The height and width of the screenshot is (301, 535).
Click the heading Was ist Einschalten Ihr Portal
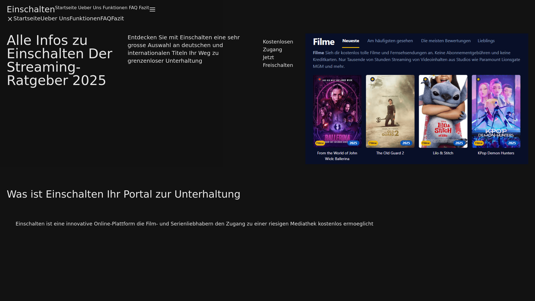[x=123, y=194]
